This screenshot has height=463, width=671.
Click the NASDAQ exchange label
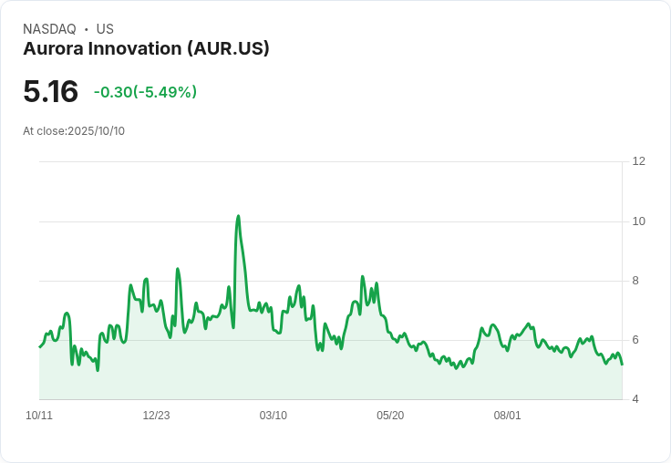tap(49, 29)
